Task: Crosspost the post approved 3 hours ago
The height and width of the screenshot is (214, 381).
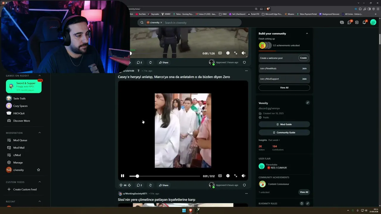Action: point(150,62)
